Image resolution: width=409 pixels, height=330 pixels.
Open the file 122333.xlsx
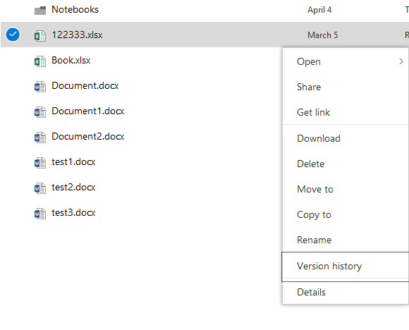coord(77,35)
